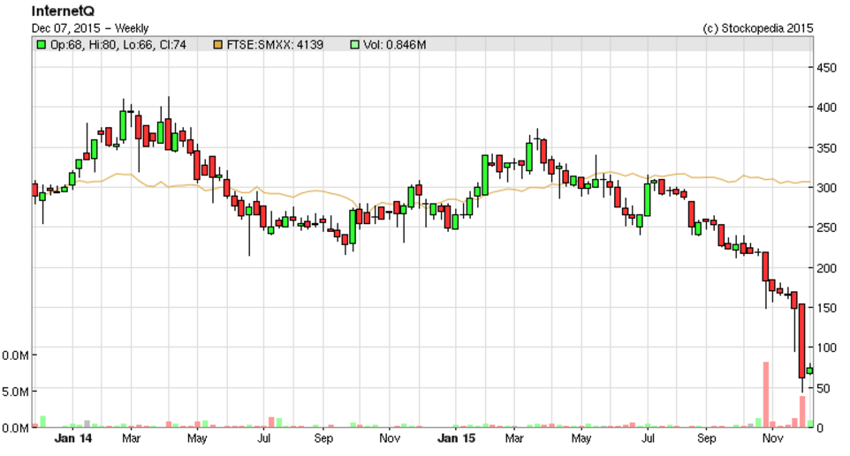Click the Stockopedia 2015 copyright text
The width and height of the screenshot is (850, 456).
[757, 28]
